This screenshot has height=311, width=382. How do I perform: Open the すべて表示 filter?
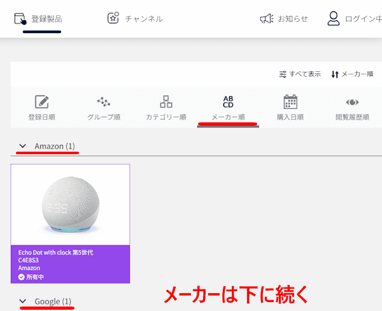pos(305,74)
